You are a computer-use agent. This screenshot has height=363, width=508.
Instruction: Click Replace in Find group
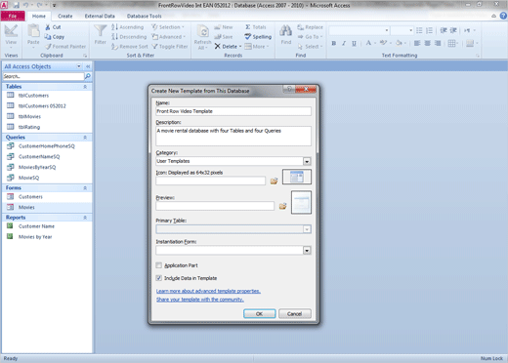(310, 27)
